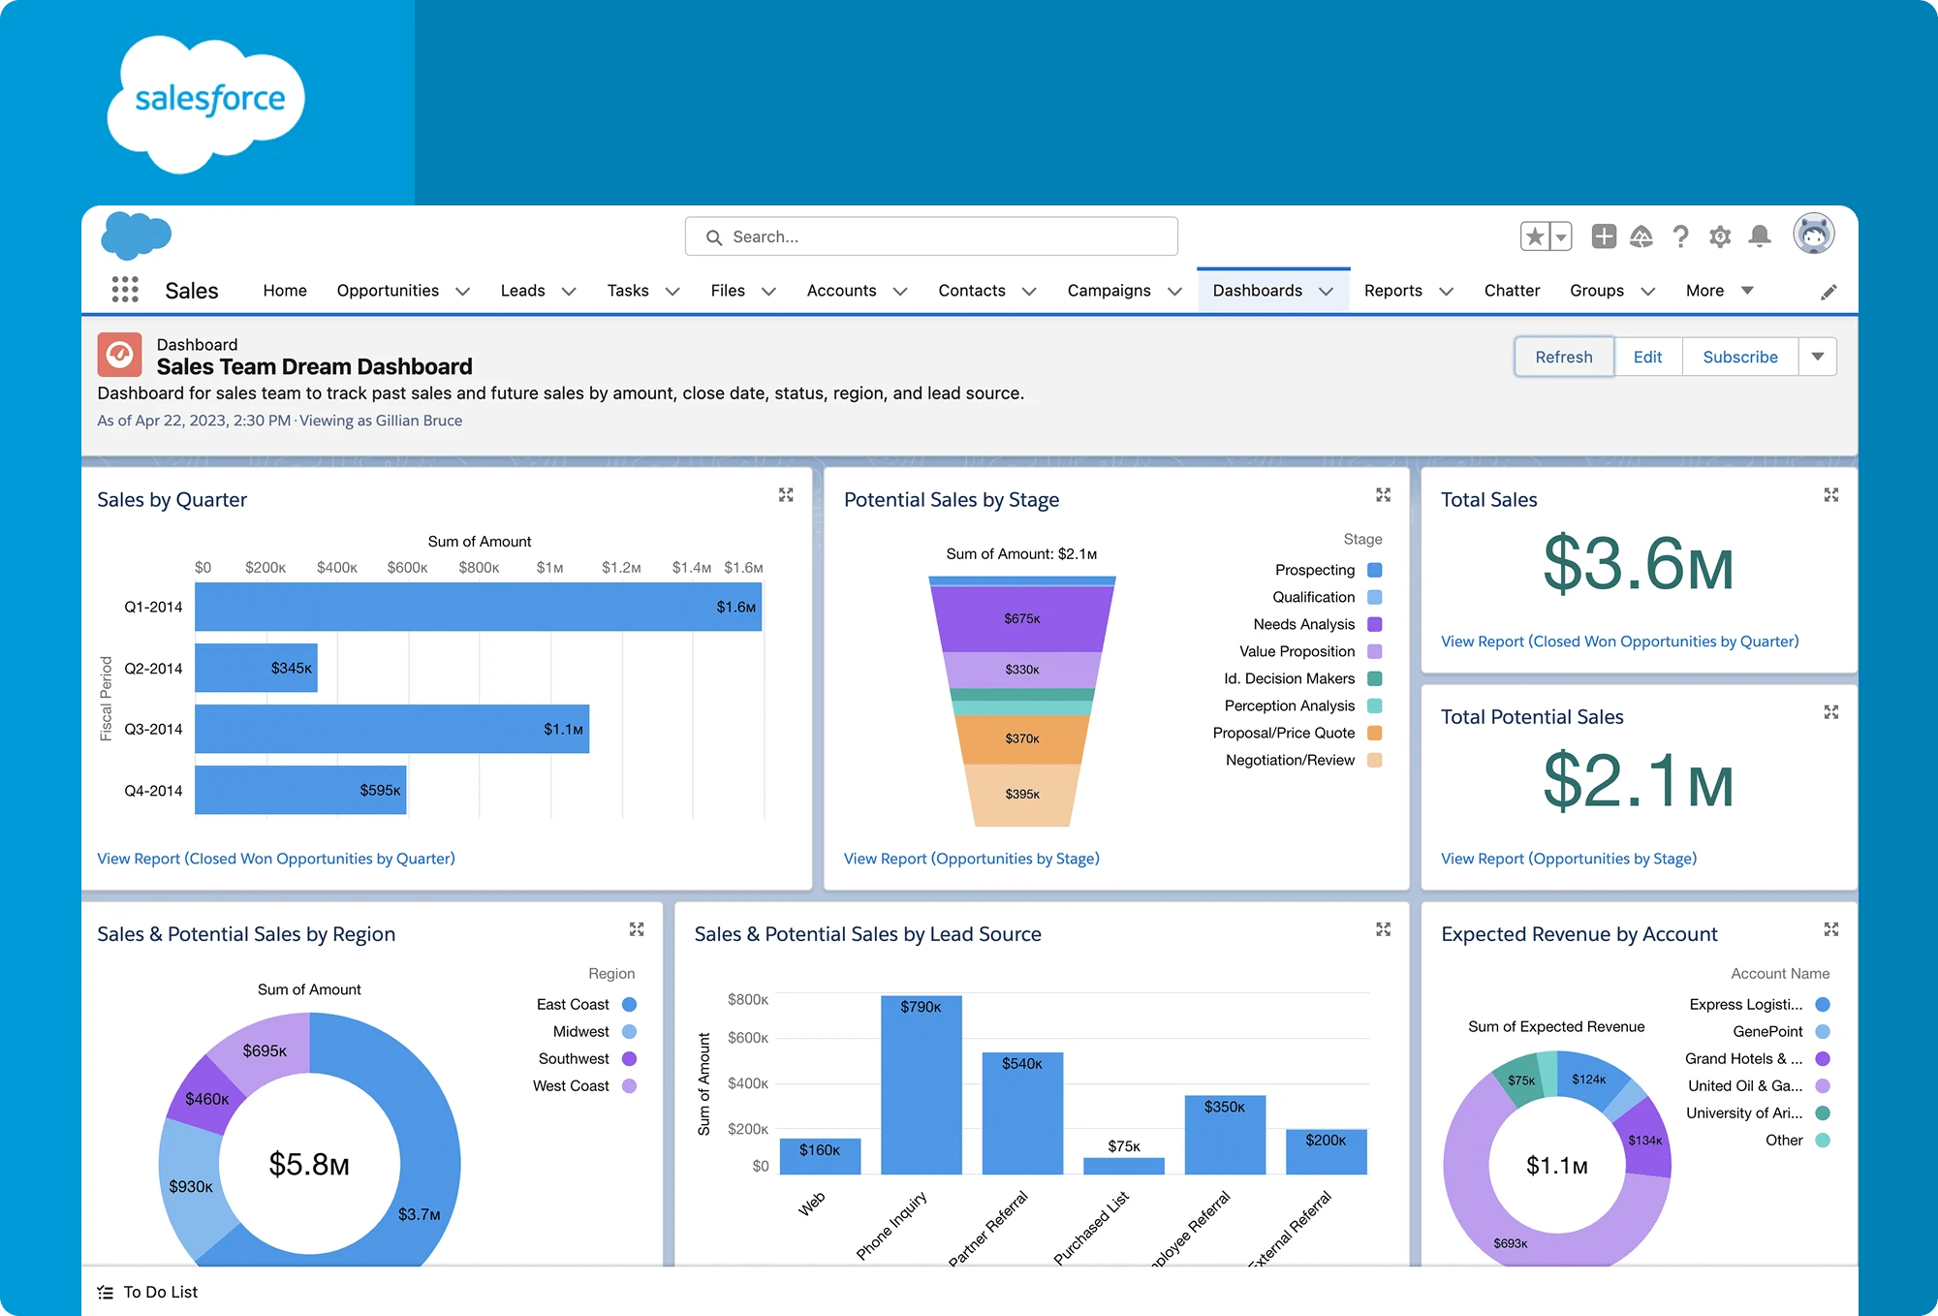Screen dimensions: 1938x1316
Task: Click the Refresh button
Action: coord(1564,357)
